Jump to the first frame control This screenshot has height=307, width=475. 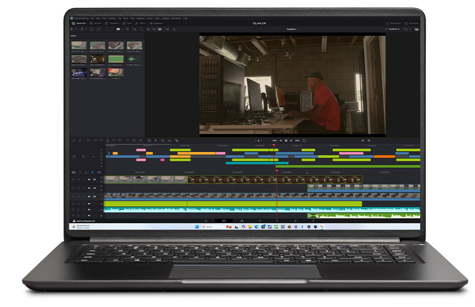[274, 141]
